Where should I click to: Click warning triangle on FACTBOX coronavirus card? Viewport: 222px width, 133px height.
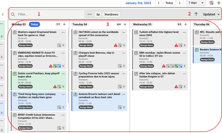coord(116,45)
